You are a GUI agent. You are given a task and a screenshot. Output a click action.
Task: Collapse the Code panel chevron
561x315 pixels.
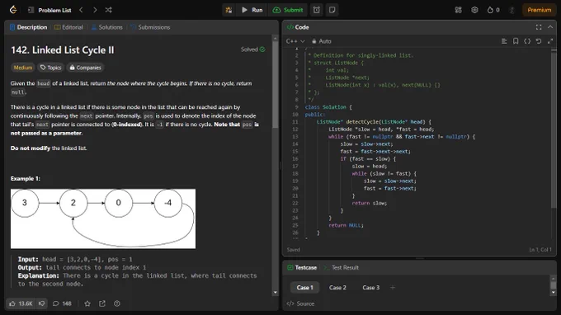[550, 27]
